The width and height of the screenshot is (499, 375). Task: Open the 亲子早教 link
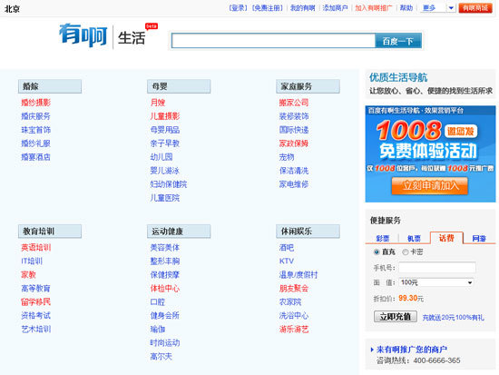coord(165,143)
